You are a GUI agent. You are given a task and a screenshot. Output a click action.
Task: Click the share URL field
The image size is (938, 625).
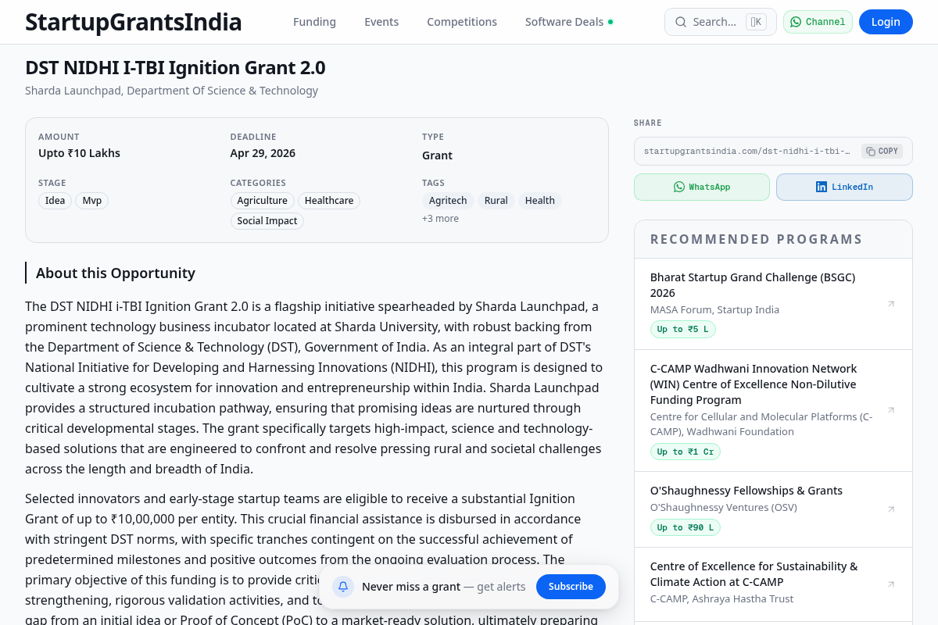pos(746,151)
